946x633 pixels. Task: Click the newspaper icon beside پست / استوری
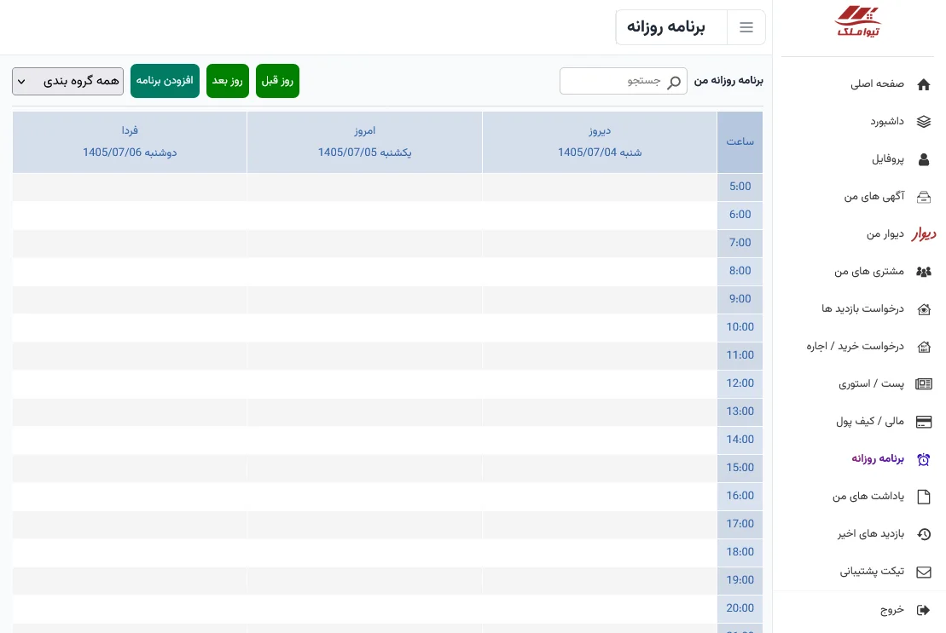pyautogui.click(x=924, y=384)
